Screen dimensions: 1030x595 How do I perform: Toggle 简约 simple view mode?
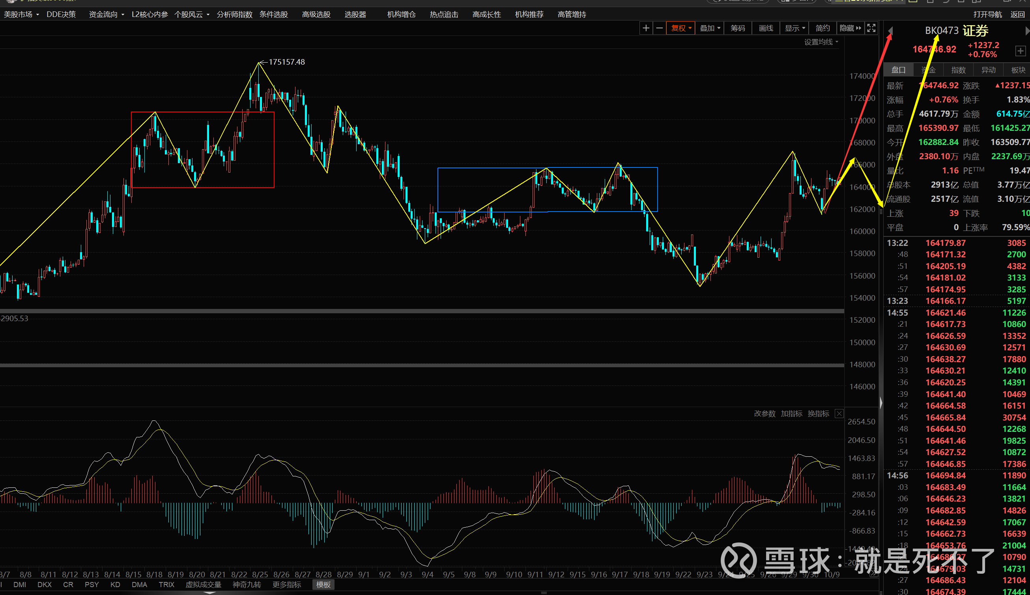click(x=823, y=28)
